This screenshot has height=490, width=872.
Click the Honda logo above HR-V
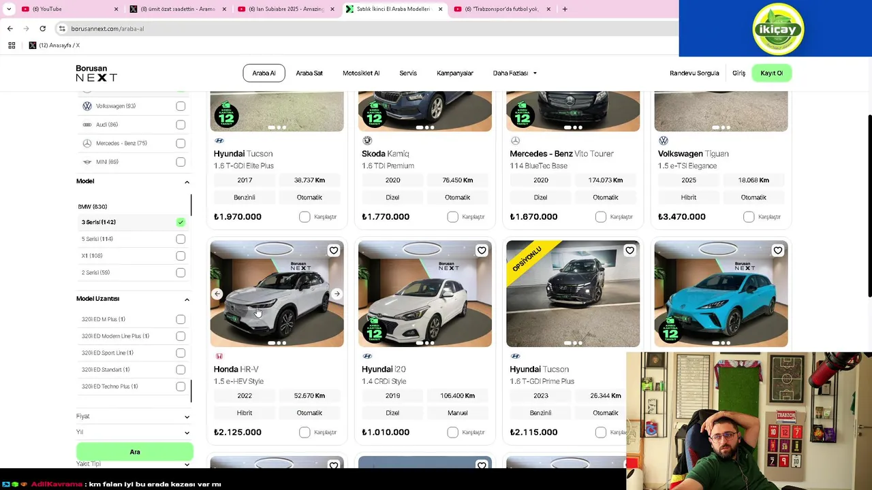(219, 357)
